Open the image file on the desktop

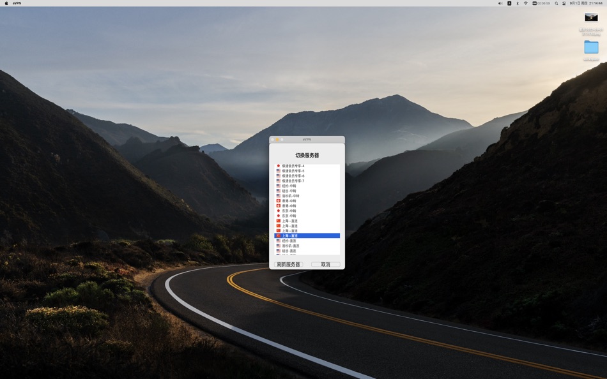(x=590, y=17)
